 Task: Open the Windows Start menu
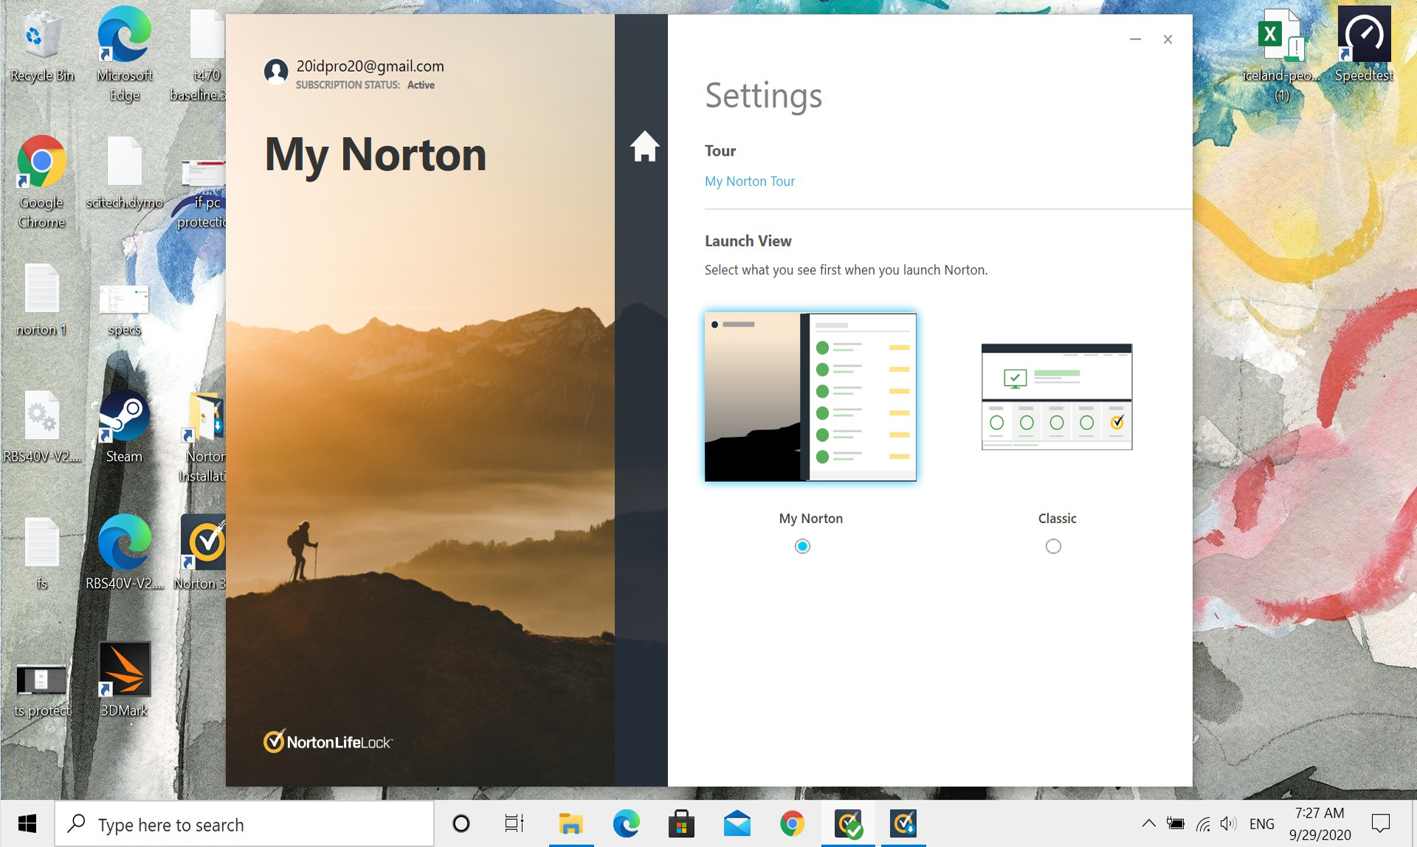[27, 823]
